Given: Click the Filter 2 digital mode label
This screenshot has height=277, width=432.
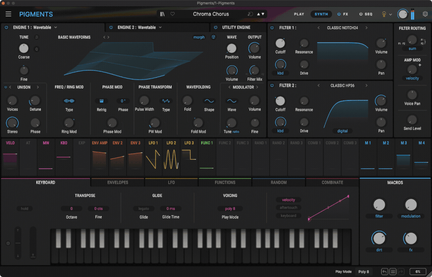Looking at the screenshot, I should 343,131.
